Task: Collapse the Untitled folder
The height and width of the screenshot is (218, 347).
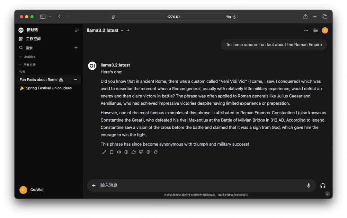Action: pyautogui.click(x=27, y=57)
